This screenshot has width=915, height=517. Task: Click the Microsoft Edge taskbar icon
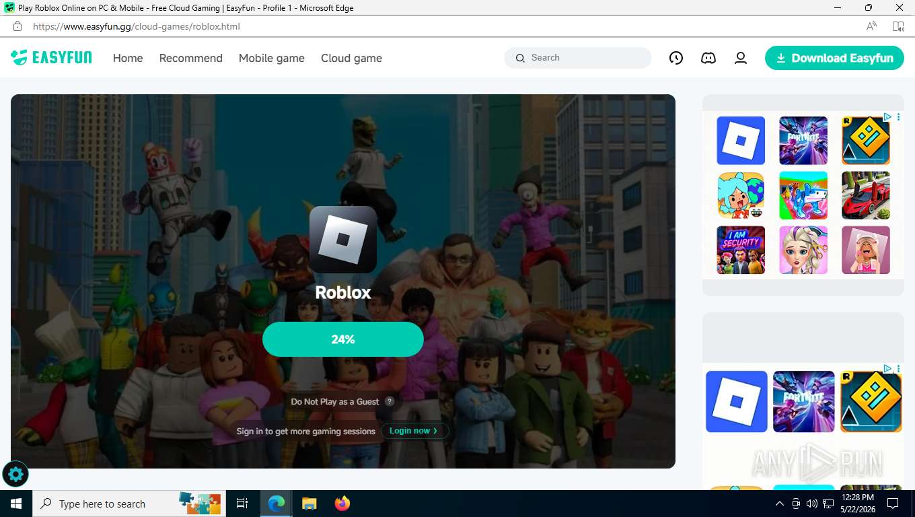[x=276, y=504]
